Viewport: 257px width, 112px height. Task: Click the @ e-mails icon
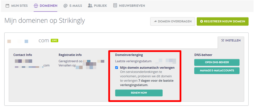coord(65,6)
